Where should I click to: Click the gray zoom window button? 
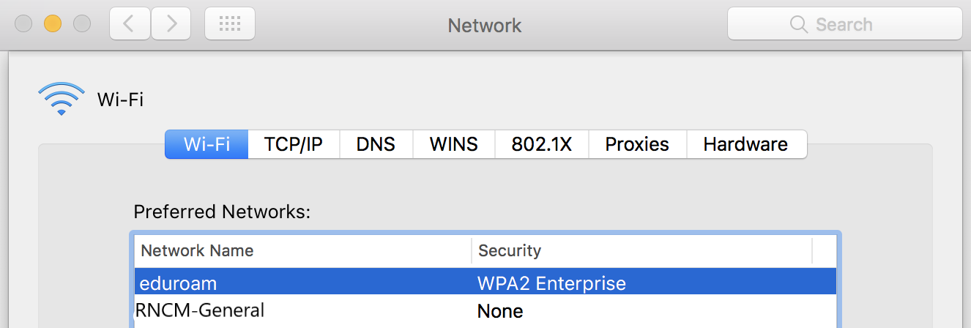[82, 23]
